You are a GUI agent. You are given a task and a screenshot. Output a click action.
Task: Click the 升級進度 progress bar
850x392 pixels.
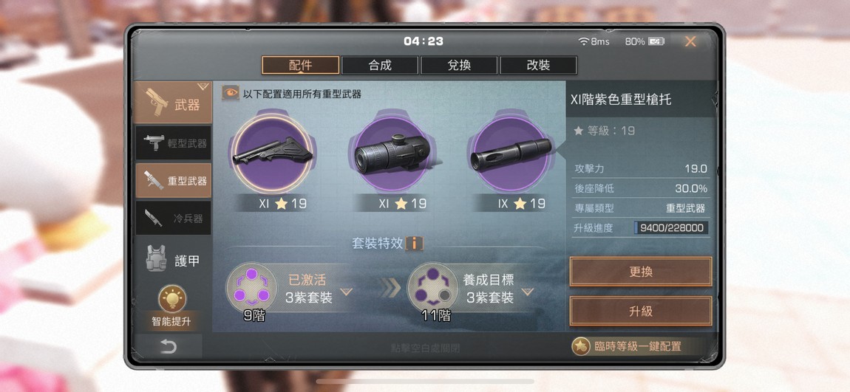(x=671, y=228)
